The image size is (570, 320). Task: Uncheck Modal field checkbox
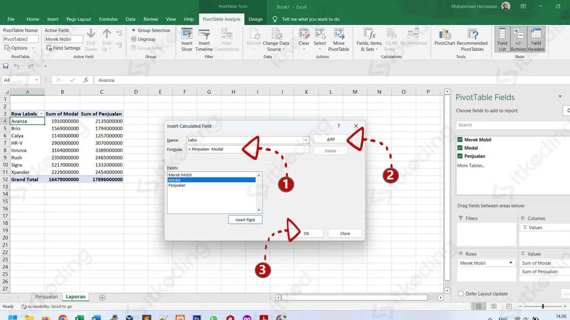coord(460,148)
